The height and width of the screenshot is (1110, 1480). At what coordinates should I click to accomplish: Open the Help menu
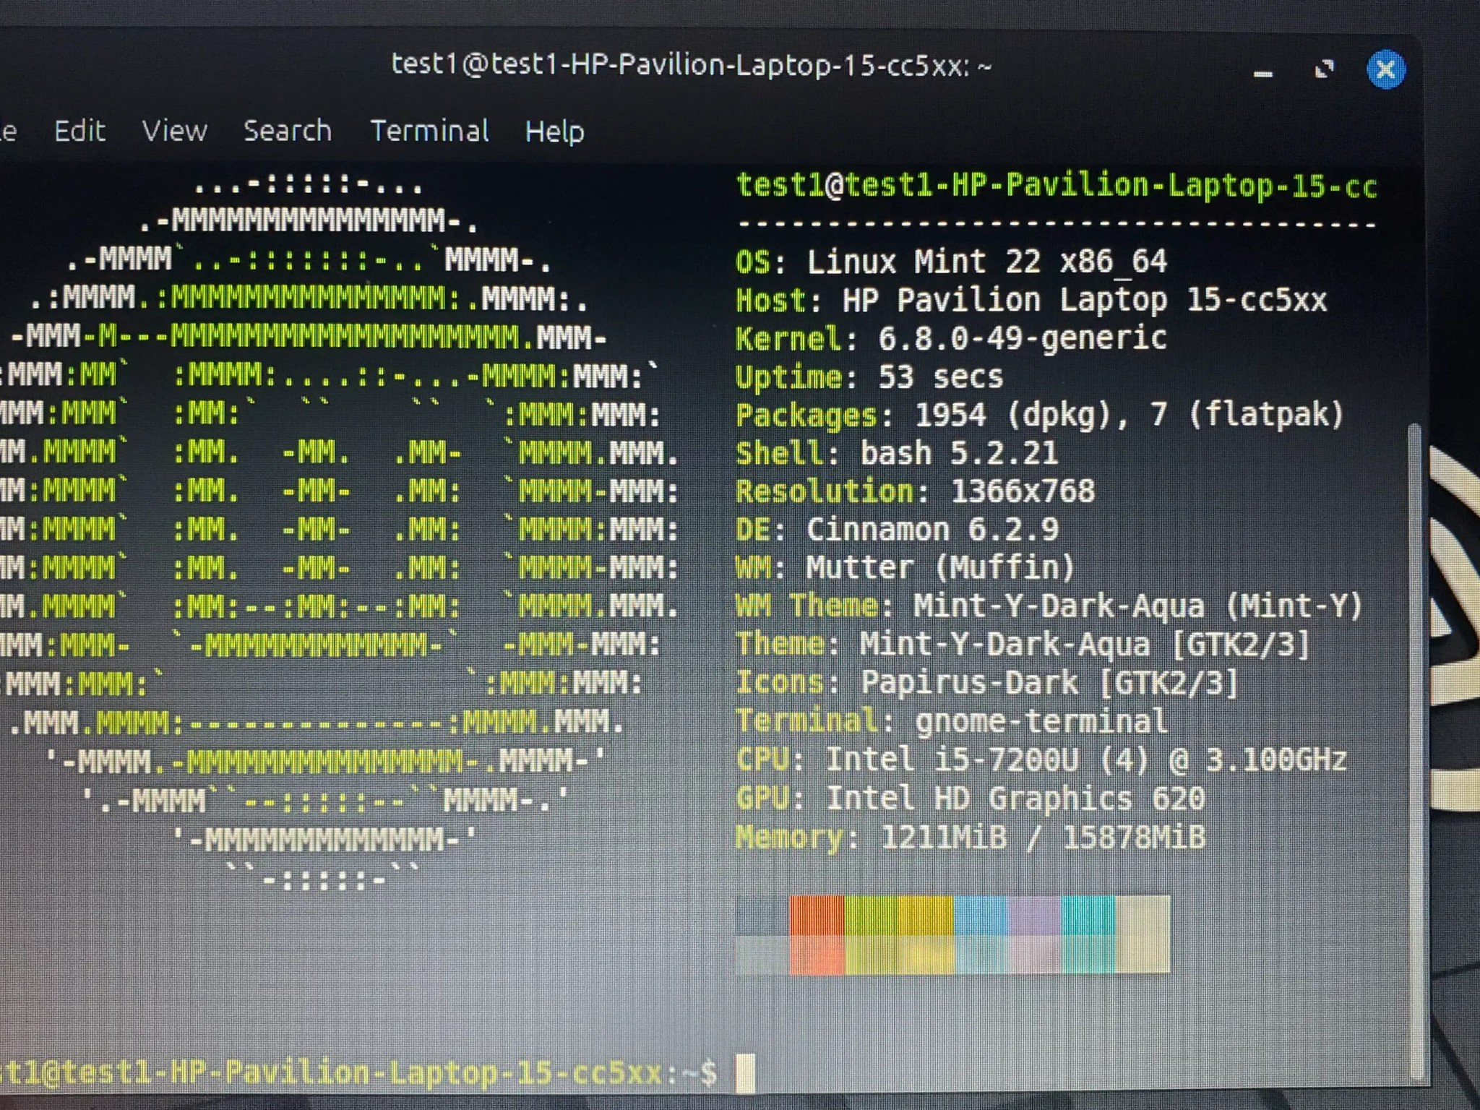(554, 132)
